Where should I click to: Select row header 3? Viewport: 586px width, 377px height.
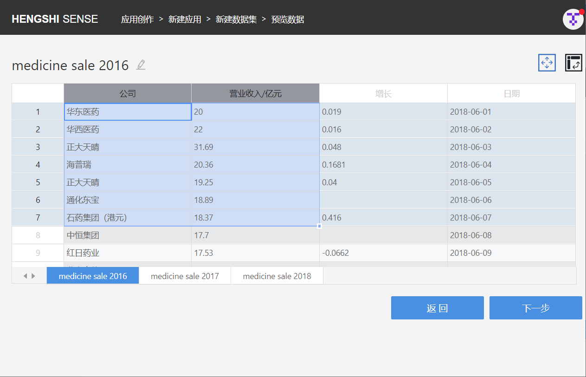(38, 147)
